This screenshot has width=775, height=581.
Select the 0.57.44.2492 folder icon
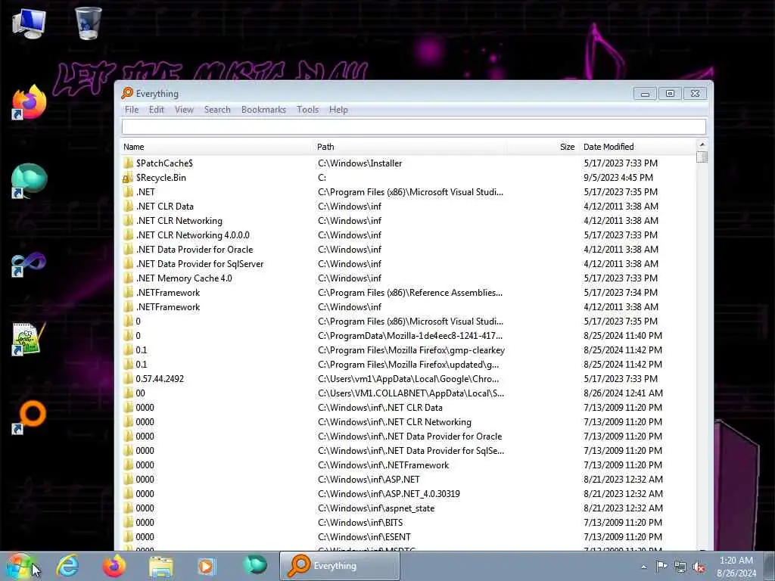(128, 379)
